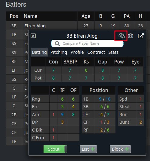Click the IF fielding column header
150x161 pixels.
[x=62, y=90]
